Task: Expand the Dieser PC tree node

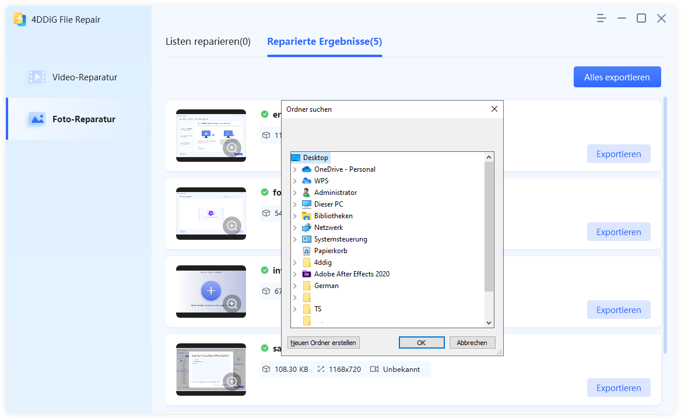Action: point(296,204)
